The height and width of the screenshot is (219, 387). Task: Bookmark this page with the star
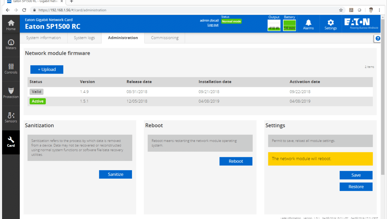tap(341, 10)
